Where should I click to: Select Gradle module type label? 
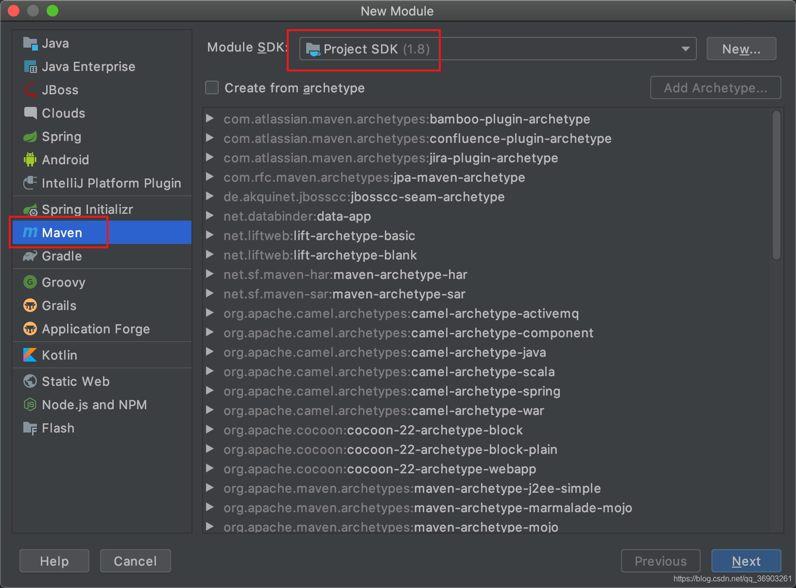point(62,256)
